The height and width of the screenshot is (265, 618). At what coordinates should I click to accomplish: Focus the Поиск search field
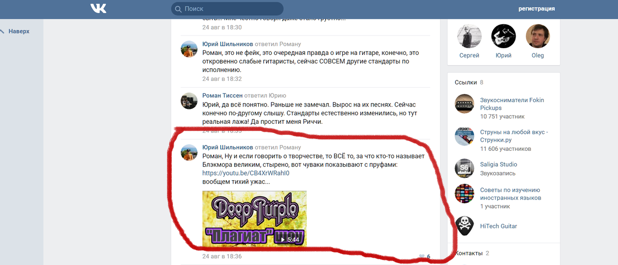pyautogui.click(x=227, y=9)
